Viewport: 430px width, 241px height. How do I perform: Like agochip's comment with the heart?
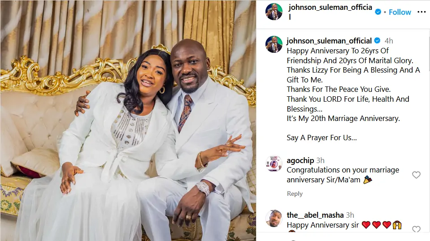416,175
